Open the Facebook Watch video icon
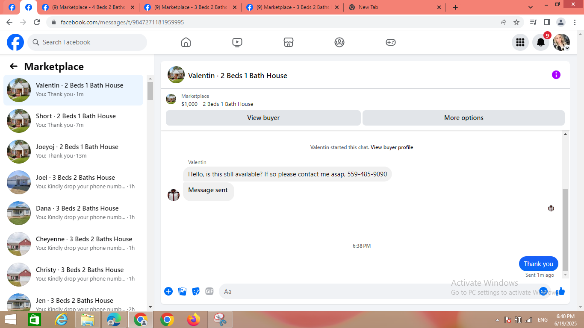This screenshot has width=584, height=328. 237,42
